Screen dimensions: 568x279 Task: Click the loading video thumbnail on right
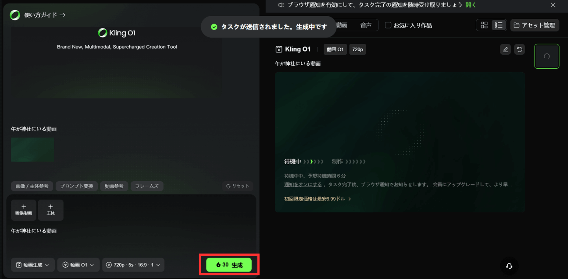click(546, 56)
